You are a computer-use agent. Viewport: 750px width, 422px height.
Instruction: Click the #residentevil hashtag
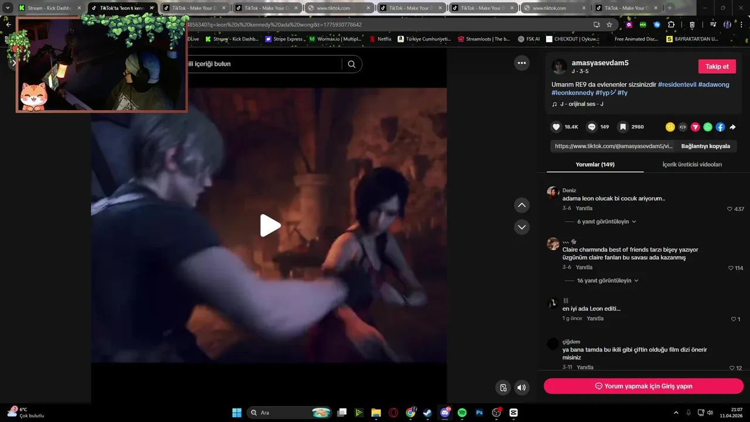677,84
